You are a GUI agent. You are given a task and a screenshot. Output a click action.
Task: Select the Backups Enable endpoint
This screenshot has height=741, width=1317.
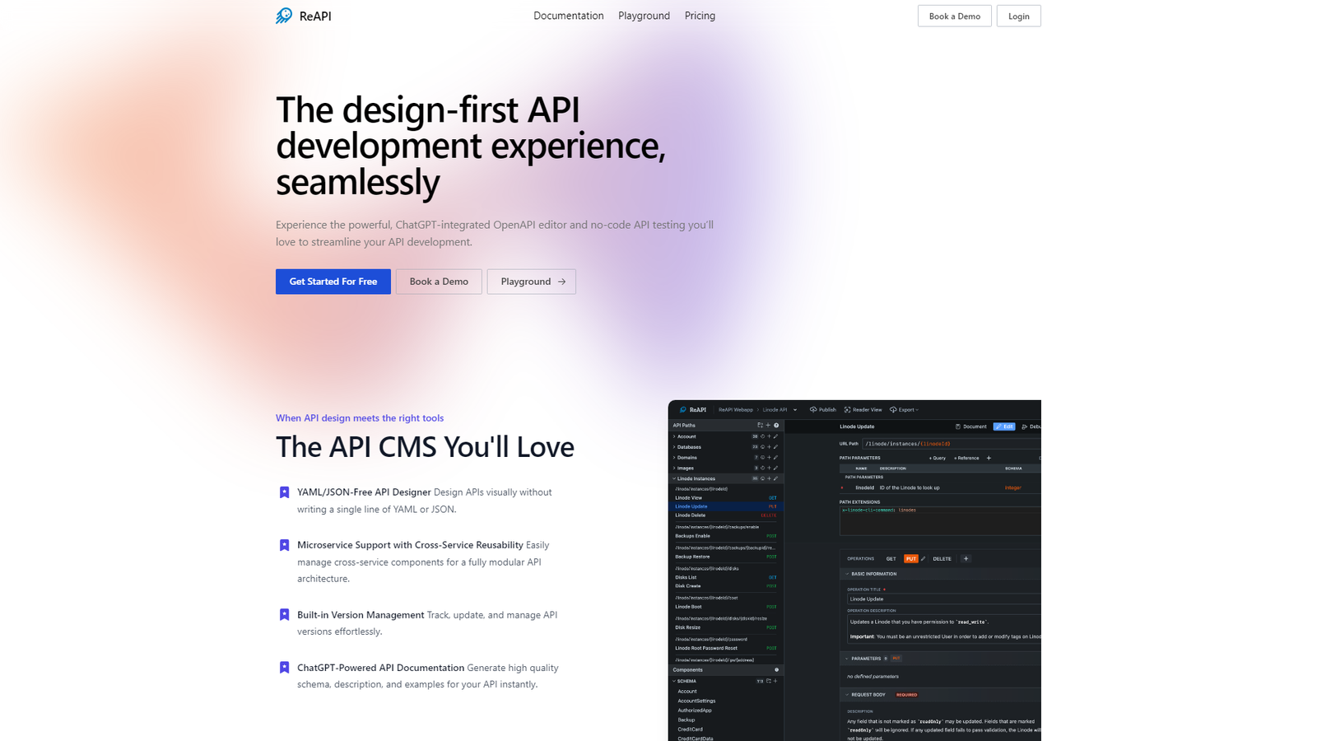click(726, 536)
